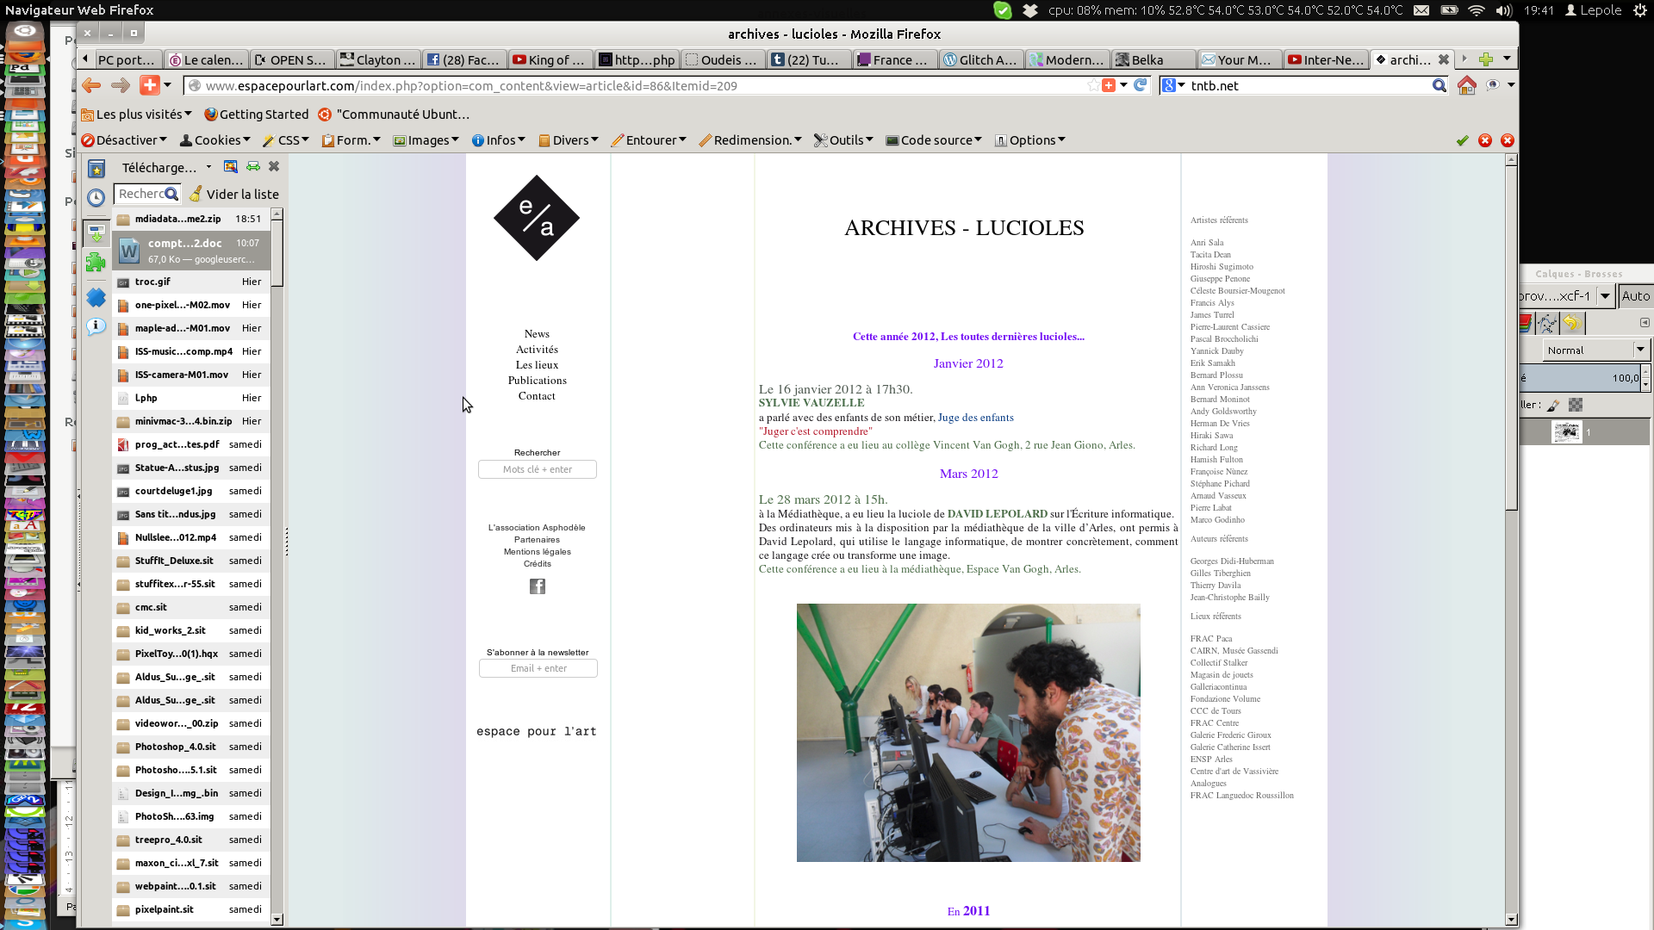Screen dimensions: 1654x930
Task: Follow the Publications link in the site menu
Action: point(537,381)
